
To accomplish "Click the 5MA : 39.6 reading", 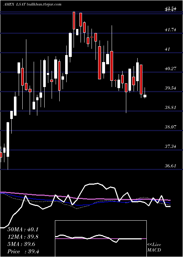I will [x=21, y=244].
